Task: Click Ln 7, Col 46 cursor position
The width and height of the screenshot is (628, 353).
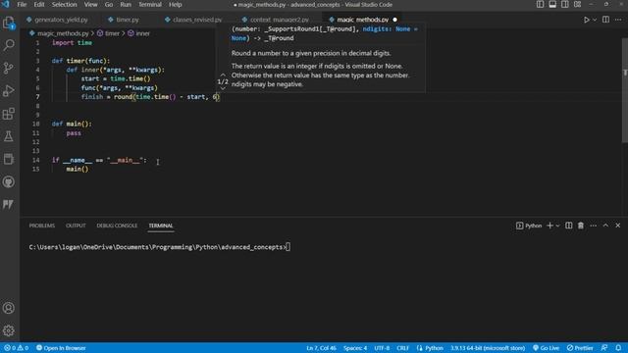Action: tap(321, 348)
